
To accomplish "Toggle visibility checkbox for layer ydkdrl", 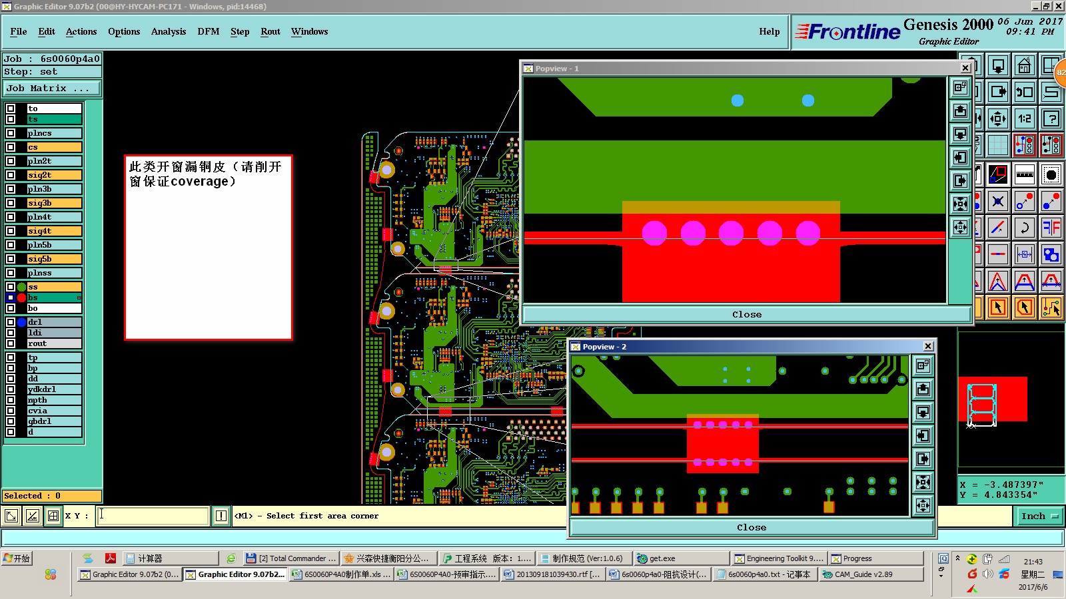I will tap(11, 389).
